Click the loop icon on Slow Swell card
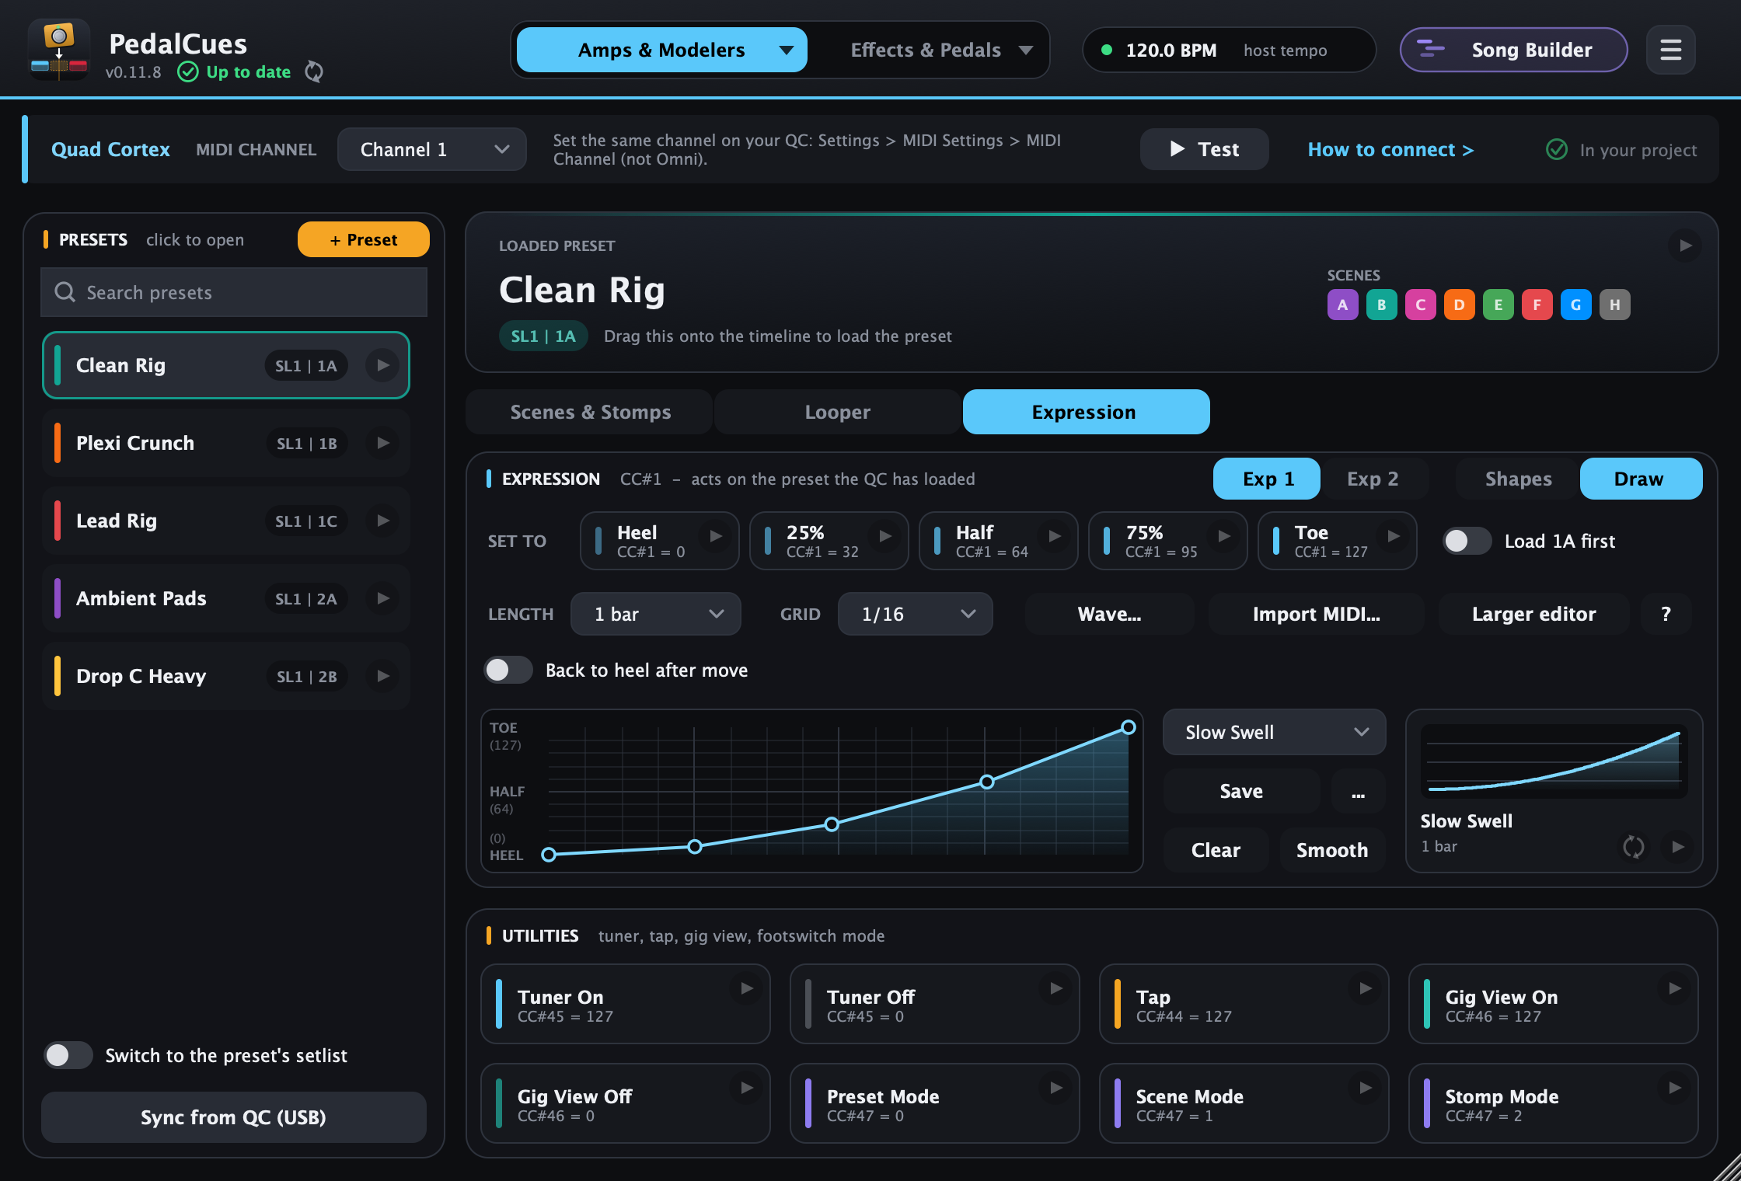This screenshot has width=1741, height=1181. tap(1633, 847)
